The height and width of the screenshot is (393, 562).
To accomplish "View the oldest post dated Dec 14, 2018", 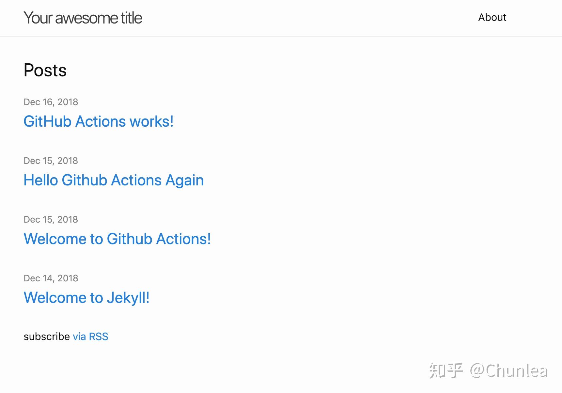I will tap(87, 297).
